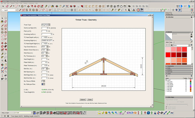Expand the Shadows tray panel

tap(179, 70)
